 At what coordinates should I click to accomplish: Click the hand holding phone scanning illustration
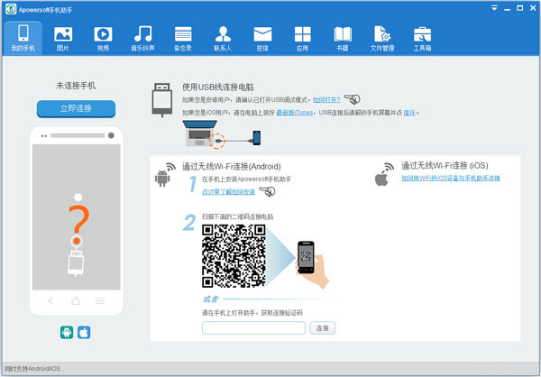(x=312, y=264)
